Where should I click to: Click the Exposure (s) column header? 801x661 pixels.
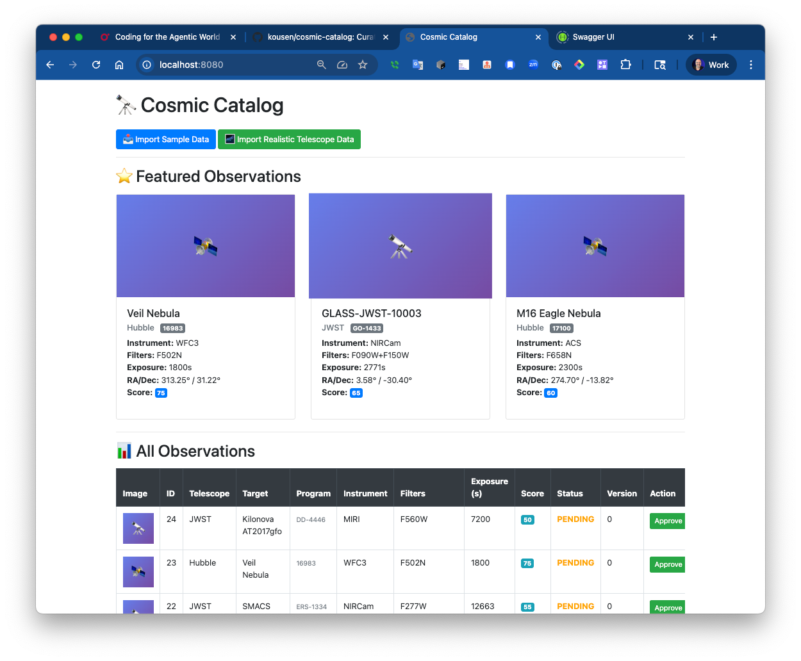[x=490, y=487]
